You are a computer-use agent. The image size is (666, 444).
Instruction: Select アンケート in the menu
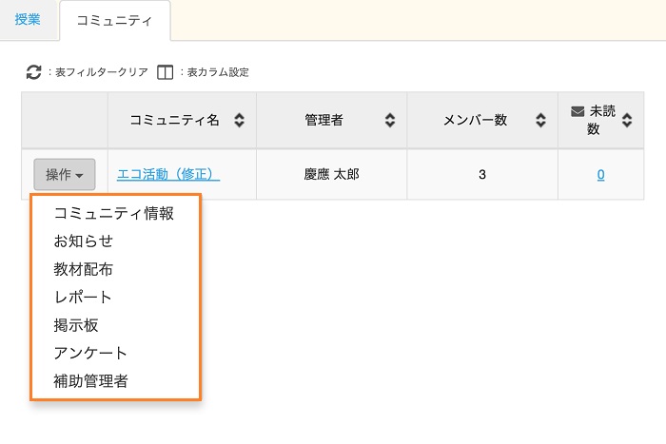90,353
